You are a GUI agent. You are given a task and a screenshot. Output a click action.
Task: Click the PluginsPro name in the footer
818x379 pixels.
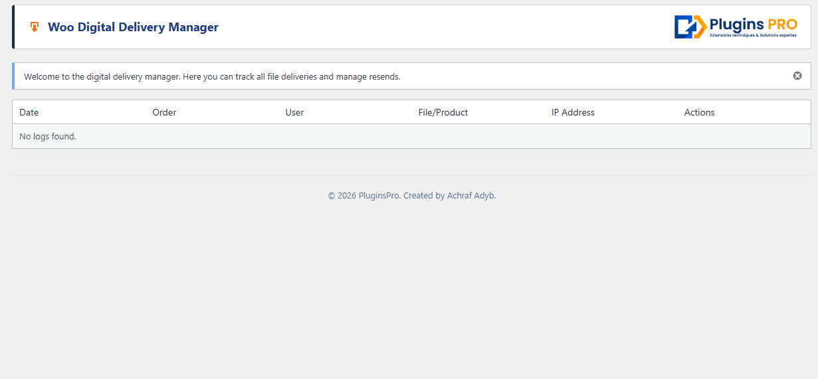379,196
